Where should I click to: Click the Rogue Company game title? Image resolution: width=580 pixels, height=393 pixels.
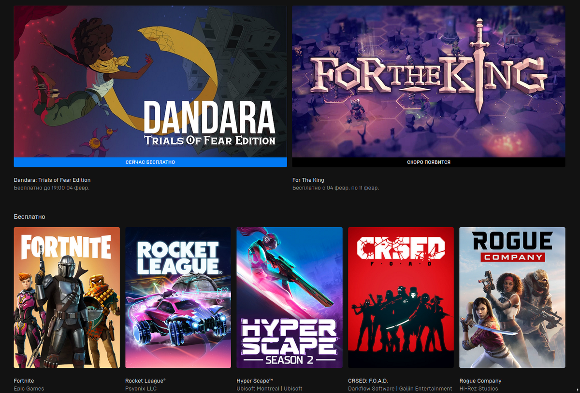tap(480, 381)
